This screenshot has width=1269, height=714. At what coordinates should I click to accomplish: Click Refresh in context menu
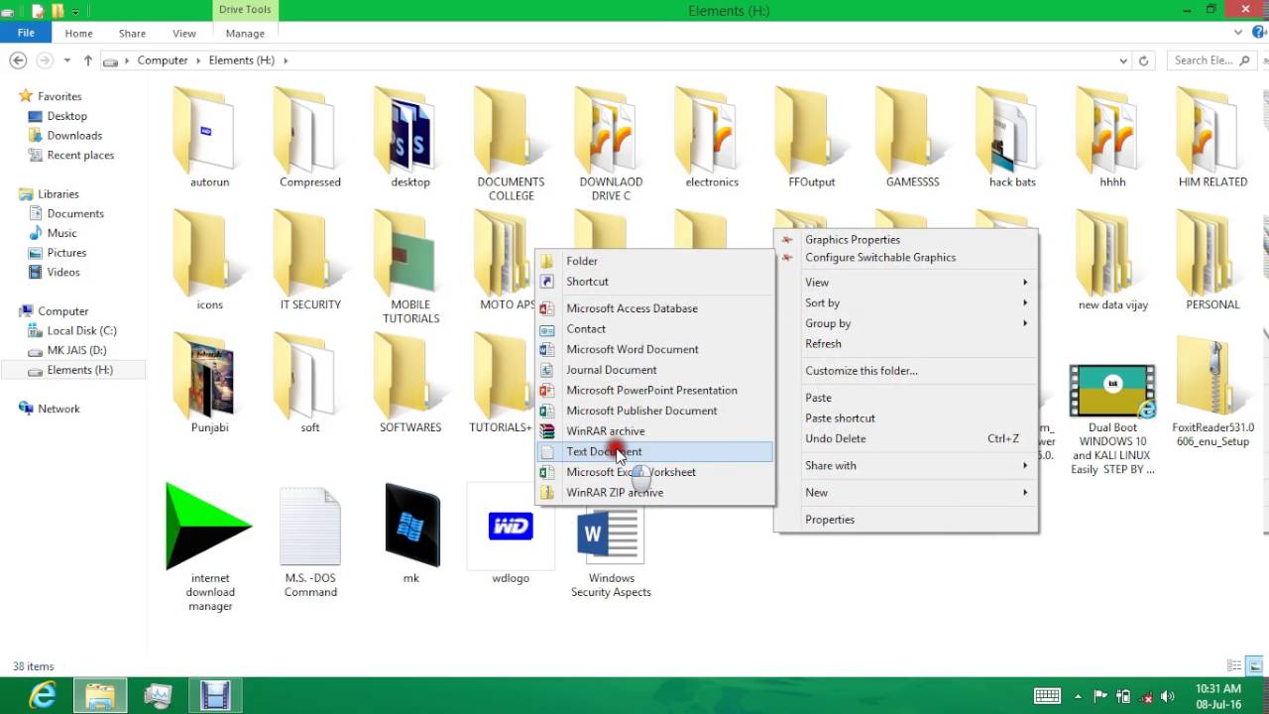[906, 344]
